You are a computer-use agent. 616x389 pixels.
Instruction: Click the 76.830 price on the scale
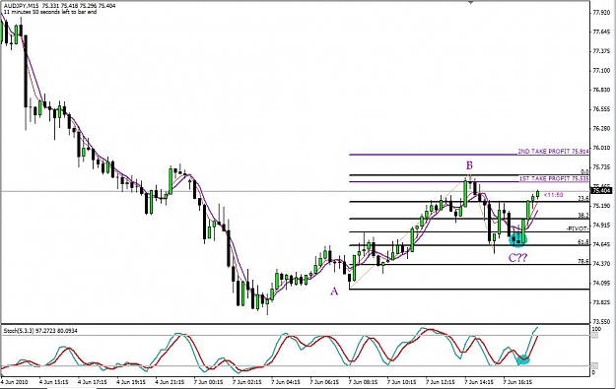click(601, 90)
